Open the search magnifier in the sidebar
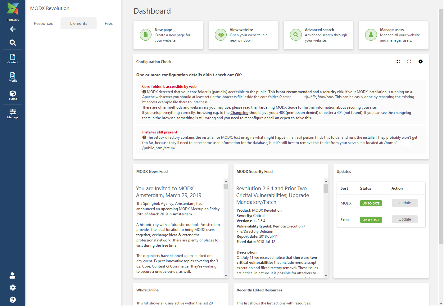The width and height of the screenshot is (444, 306). [x=13, y=43]
